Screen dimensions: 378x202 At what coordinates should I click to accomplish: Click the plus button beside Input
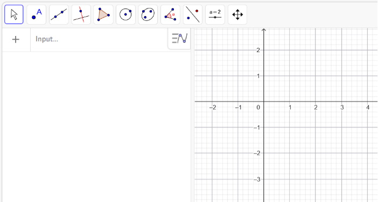click(x=16, y=39)
